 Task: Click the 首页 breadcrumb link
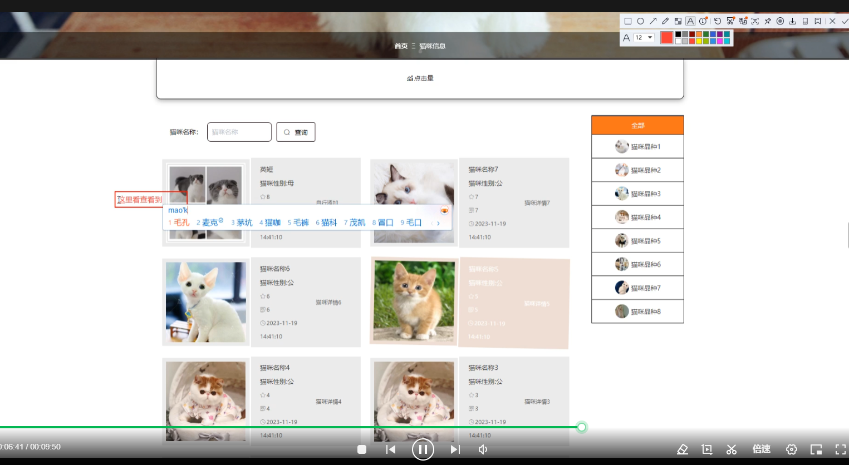[401, 46]
